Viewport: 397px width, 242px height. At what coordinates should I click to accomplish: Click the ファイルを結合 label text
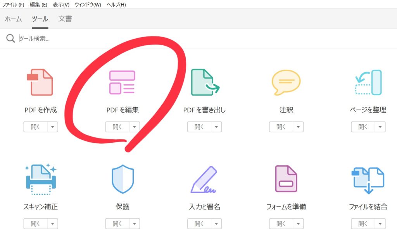pos(368,207)
